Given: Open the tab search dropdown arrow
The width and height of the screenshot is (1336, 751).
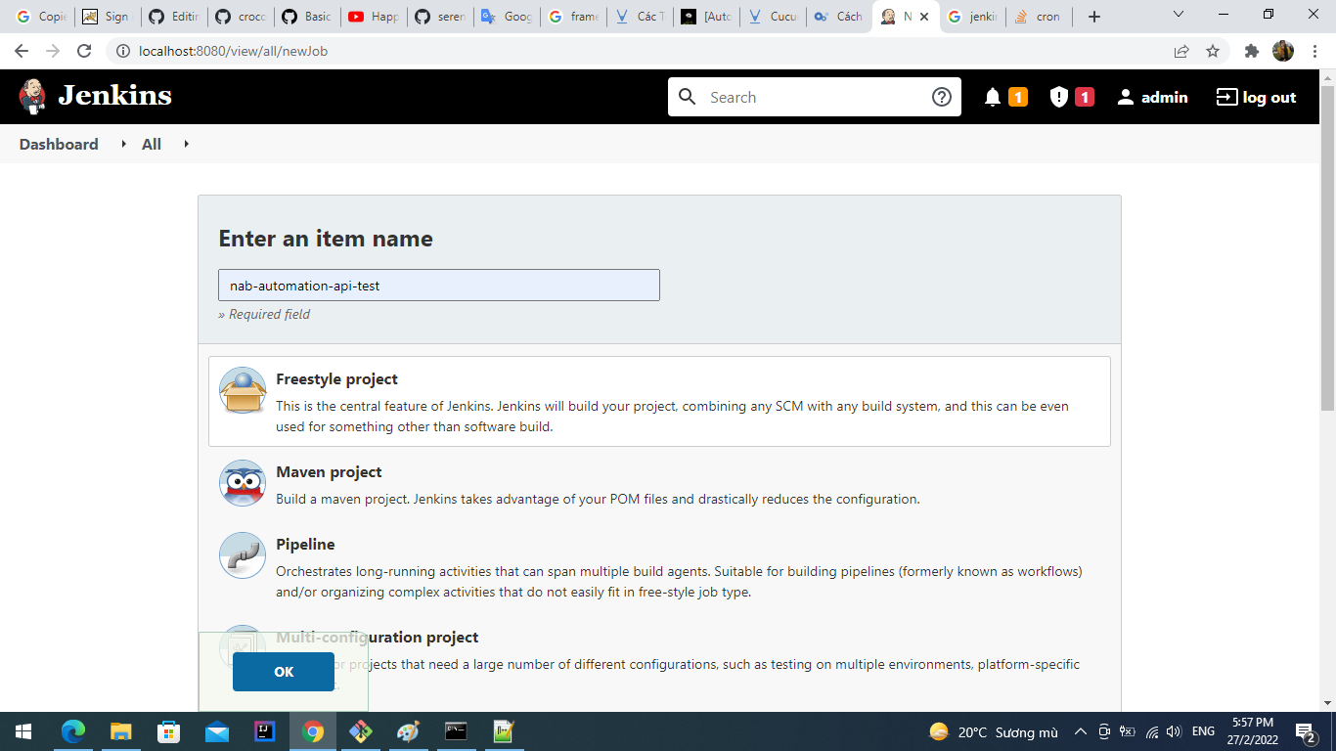Looking at the screenshot, I should click(x=1179, y=15).
